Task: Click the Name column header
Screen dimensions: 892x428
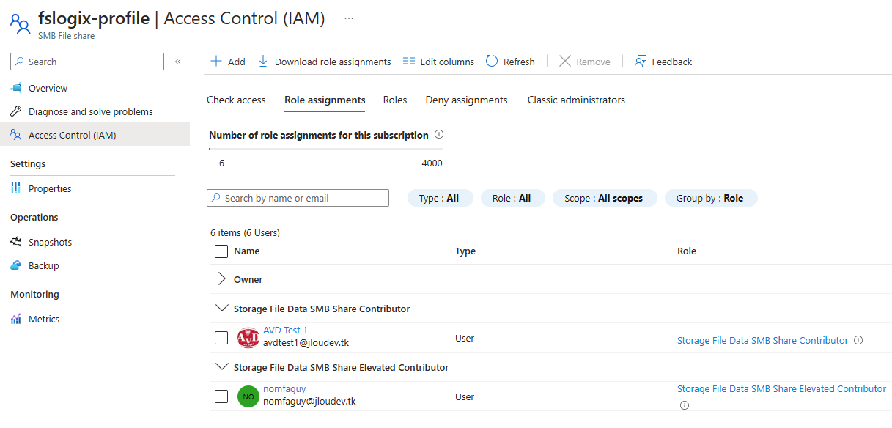Action: 247,251
